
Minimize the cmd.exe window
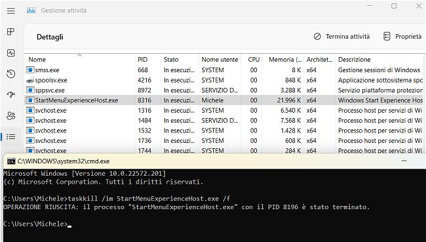tap(404, 161)
